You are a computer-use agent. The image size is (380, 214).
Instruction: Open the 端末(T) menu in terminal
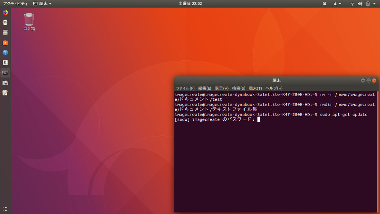255,88
